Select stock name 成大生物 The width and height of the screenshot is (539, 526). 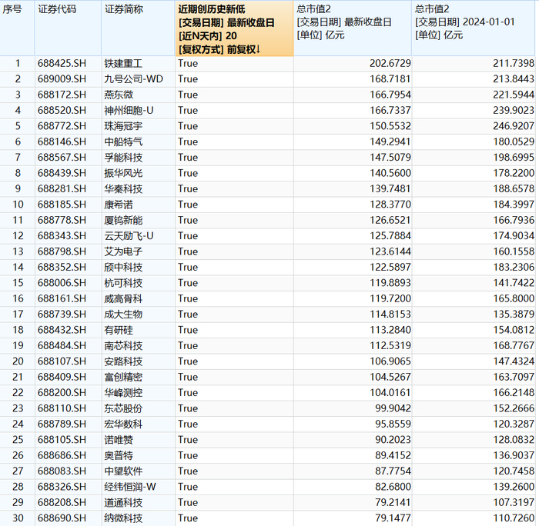tap(123, 315)
